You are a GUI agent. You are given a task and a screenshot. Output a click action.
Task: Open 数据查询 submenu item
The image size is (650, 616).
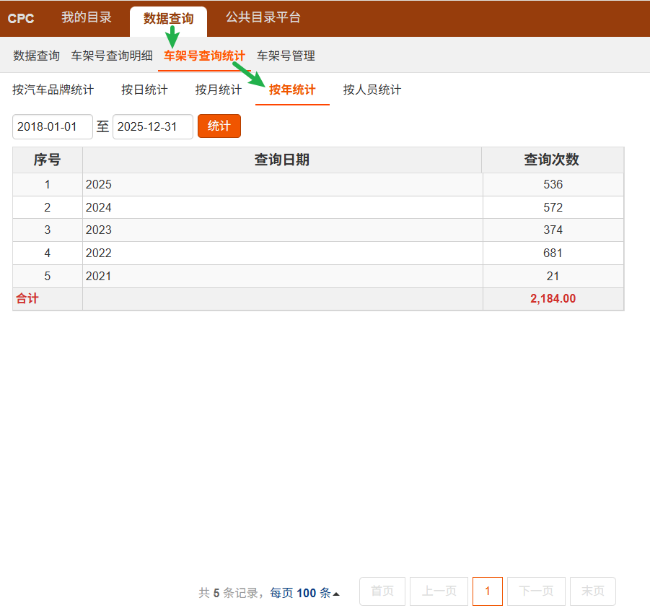(37, 56)
